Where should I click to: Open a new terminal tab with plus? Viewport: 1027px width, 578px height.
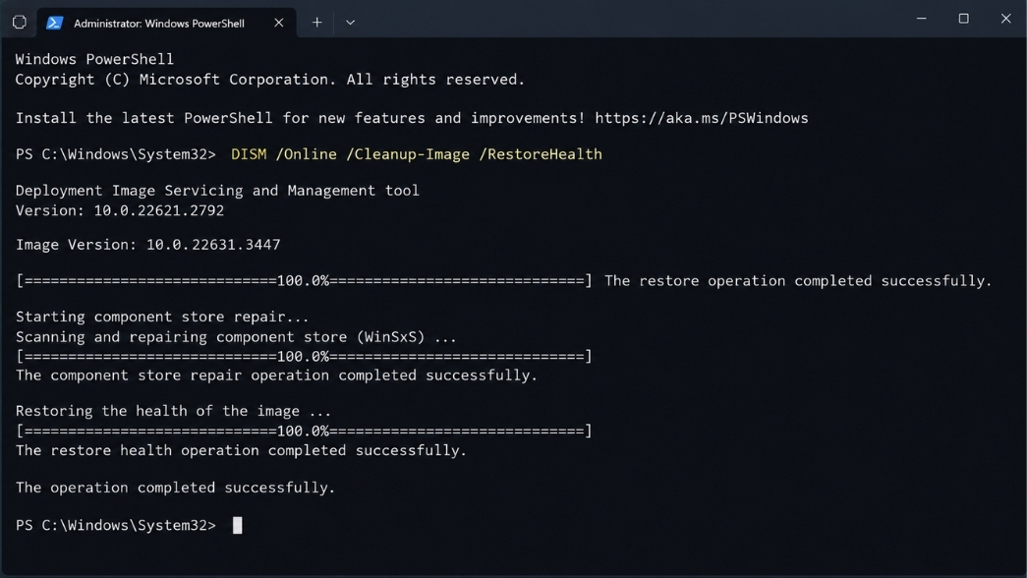317,23
